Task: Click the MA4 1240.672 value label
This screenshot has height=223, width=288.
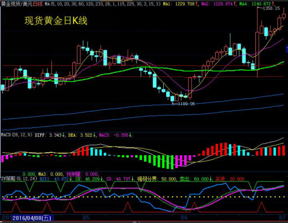Action: click(x=255, y=4)
